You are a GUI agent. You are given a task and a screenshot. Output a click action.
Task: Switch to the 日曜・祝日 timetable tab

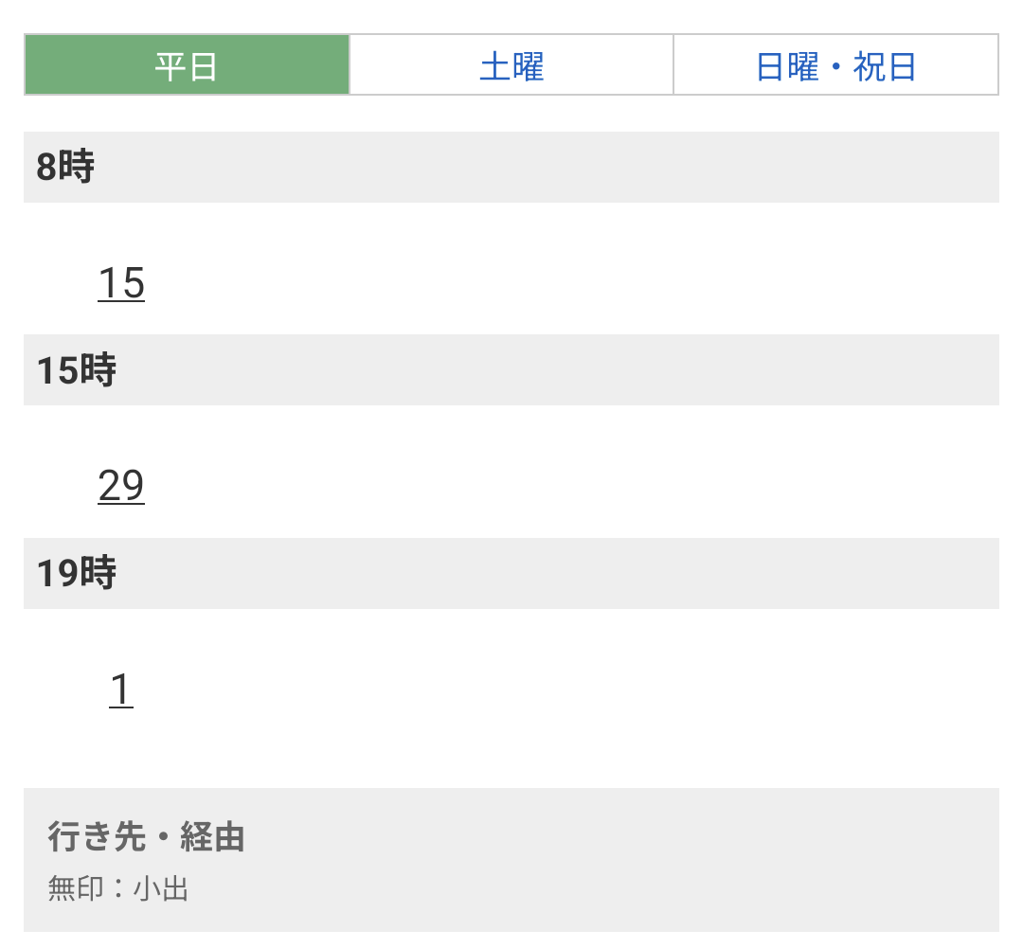pyautogui.click(x=835, y=65)
